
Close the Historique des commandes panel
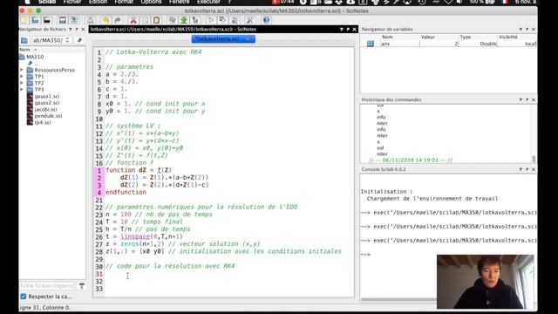534,99
